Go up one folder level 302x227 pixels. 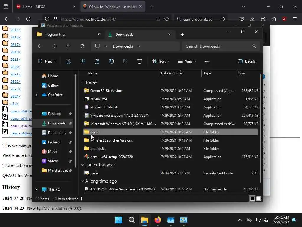68,46
